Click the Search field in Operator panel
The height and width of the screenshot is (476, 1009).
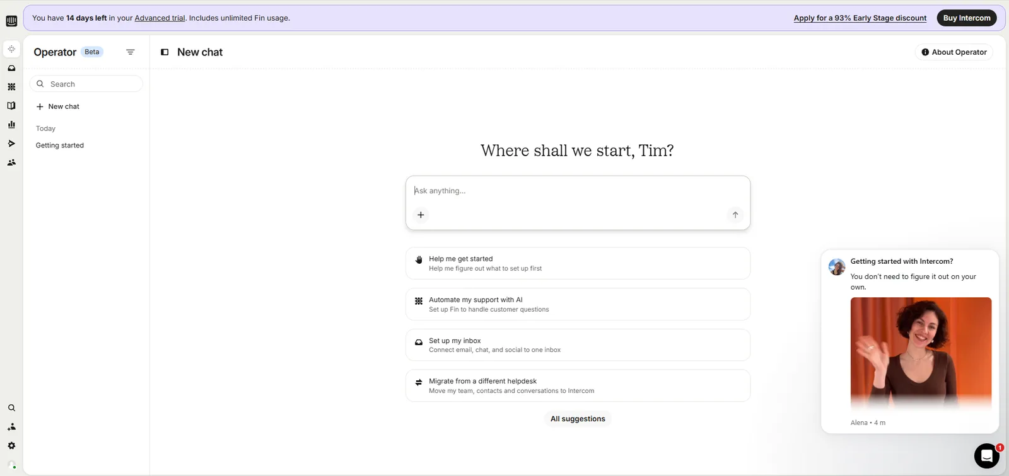coord(86,84)
